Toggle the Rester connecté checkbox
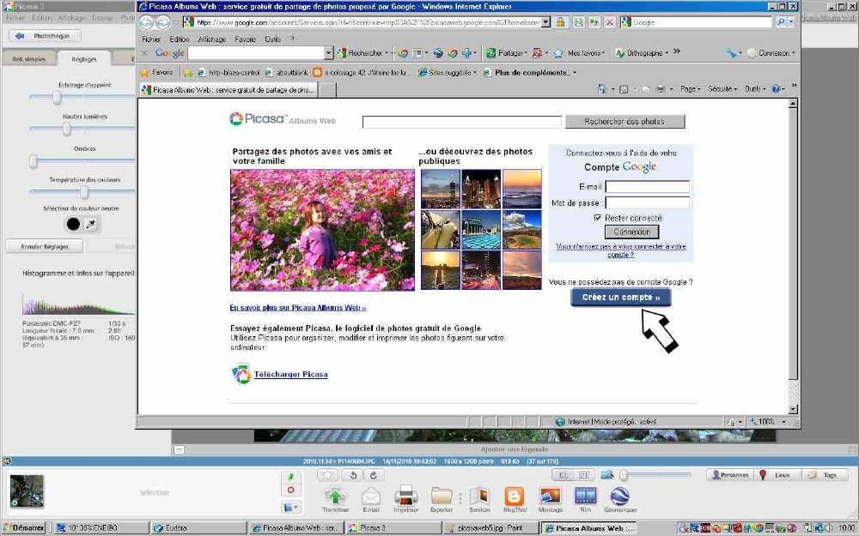The height and width of the screenshot is (536, 859). click(598, 218)
